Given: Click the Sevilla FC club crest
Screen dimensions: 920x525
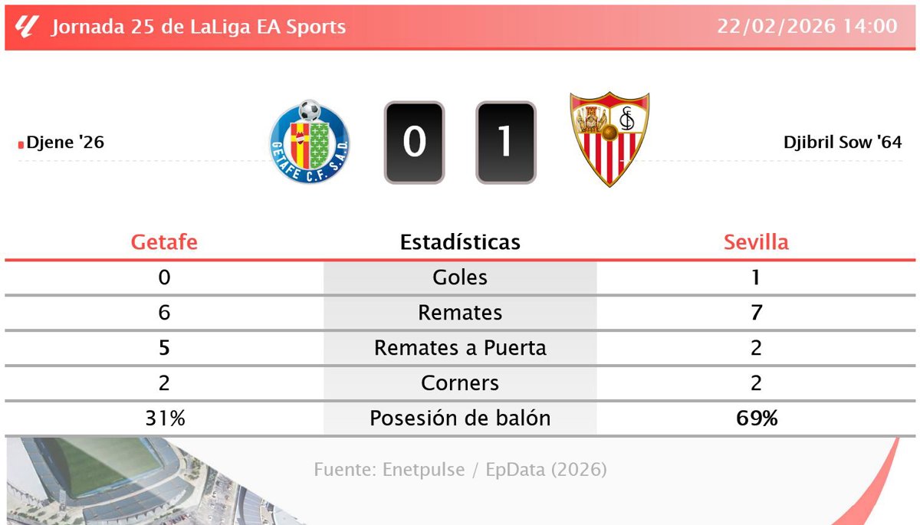Looking at the screenshot, I should pos(609,139).
